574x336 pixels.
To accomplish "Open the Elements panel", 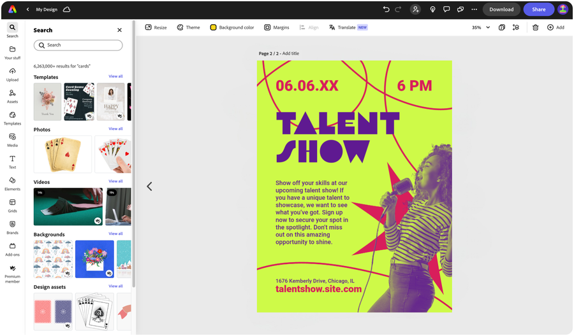I will (13, 184).
